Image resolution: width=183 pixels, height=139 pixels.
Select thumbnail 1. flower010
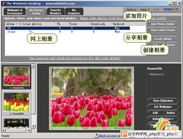16,77
